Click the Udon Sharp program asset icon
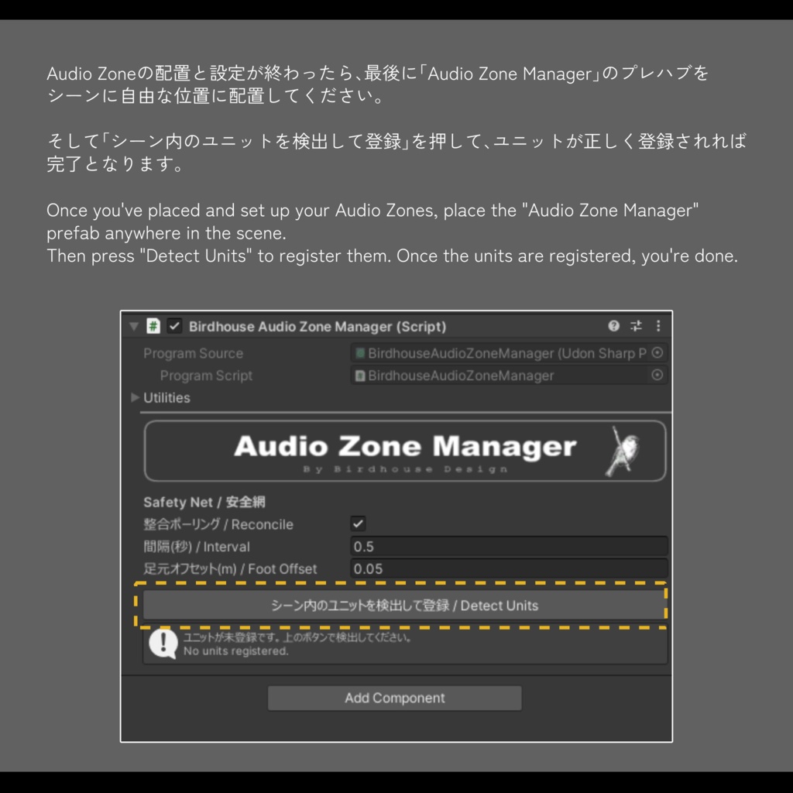Image resolution: width=793 pixels, height=793 pixels. point(359,353)
